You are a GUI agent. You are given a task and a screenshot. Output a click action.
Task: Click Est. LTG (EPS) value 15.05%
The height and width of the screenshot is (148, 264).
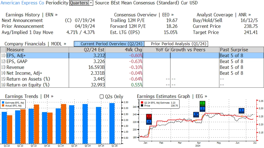tap(171, 32)
